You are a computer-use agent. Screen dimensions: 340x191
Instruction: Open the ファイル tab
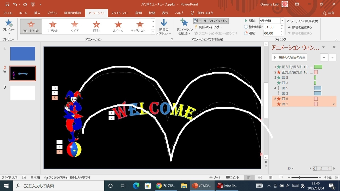8,13
